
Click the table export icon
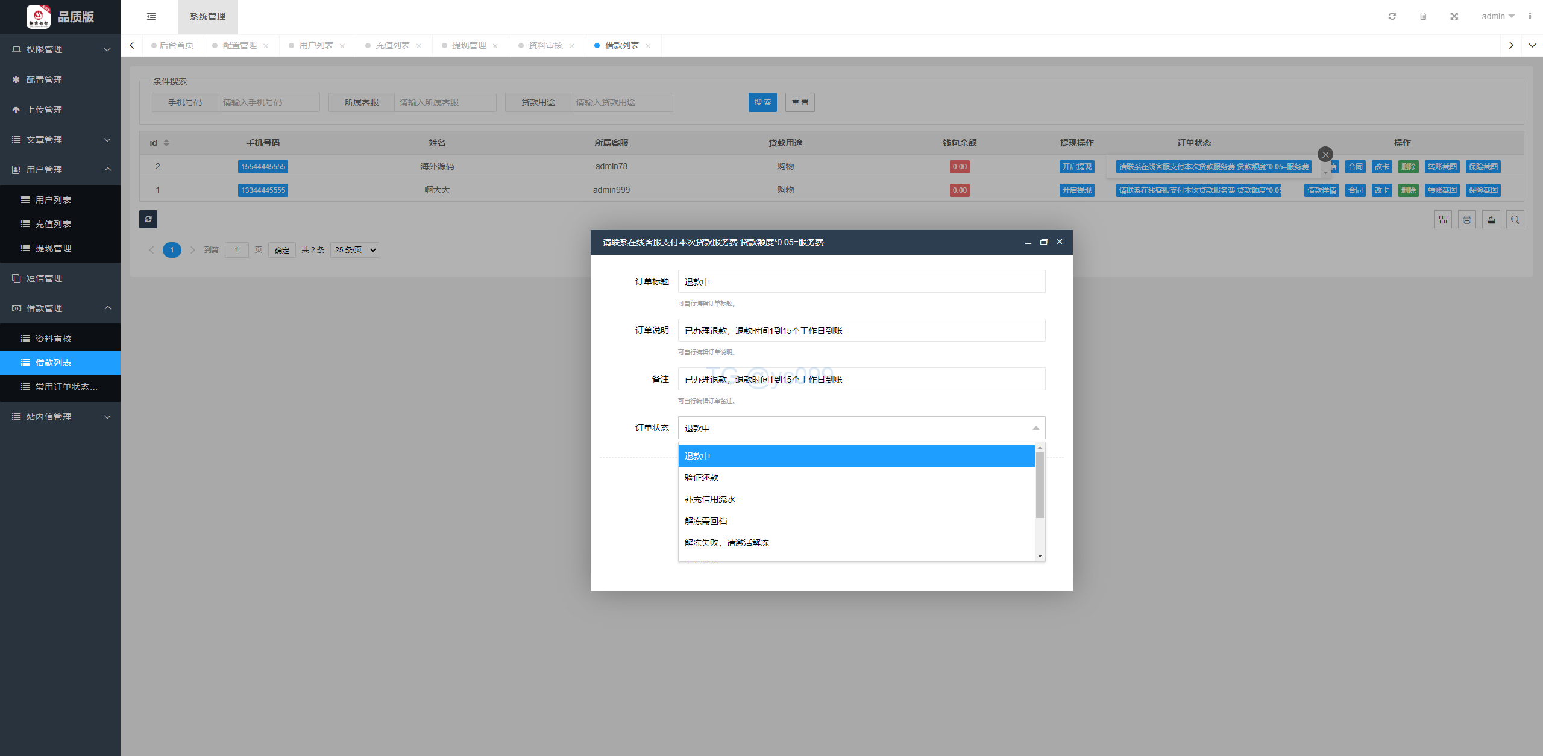(x=1491, y=220)
